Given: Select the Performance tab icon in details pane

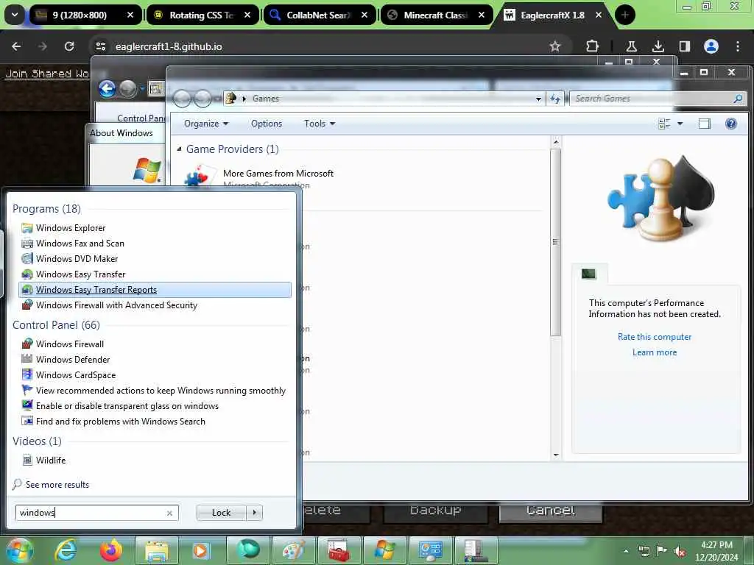Looking at the screenshot, I should (588, 274).
